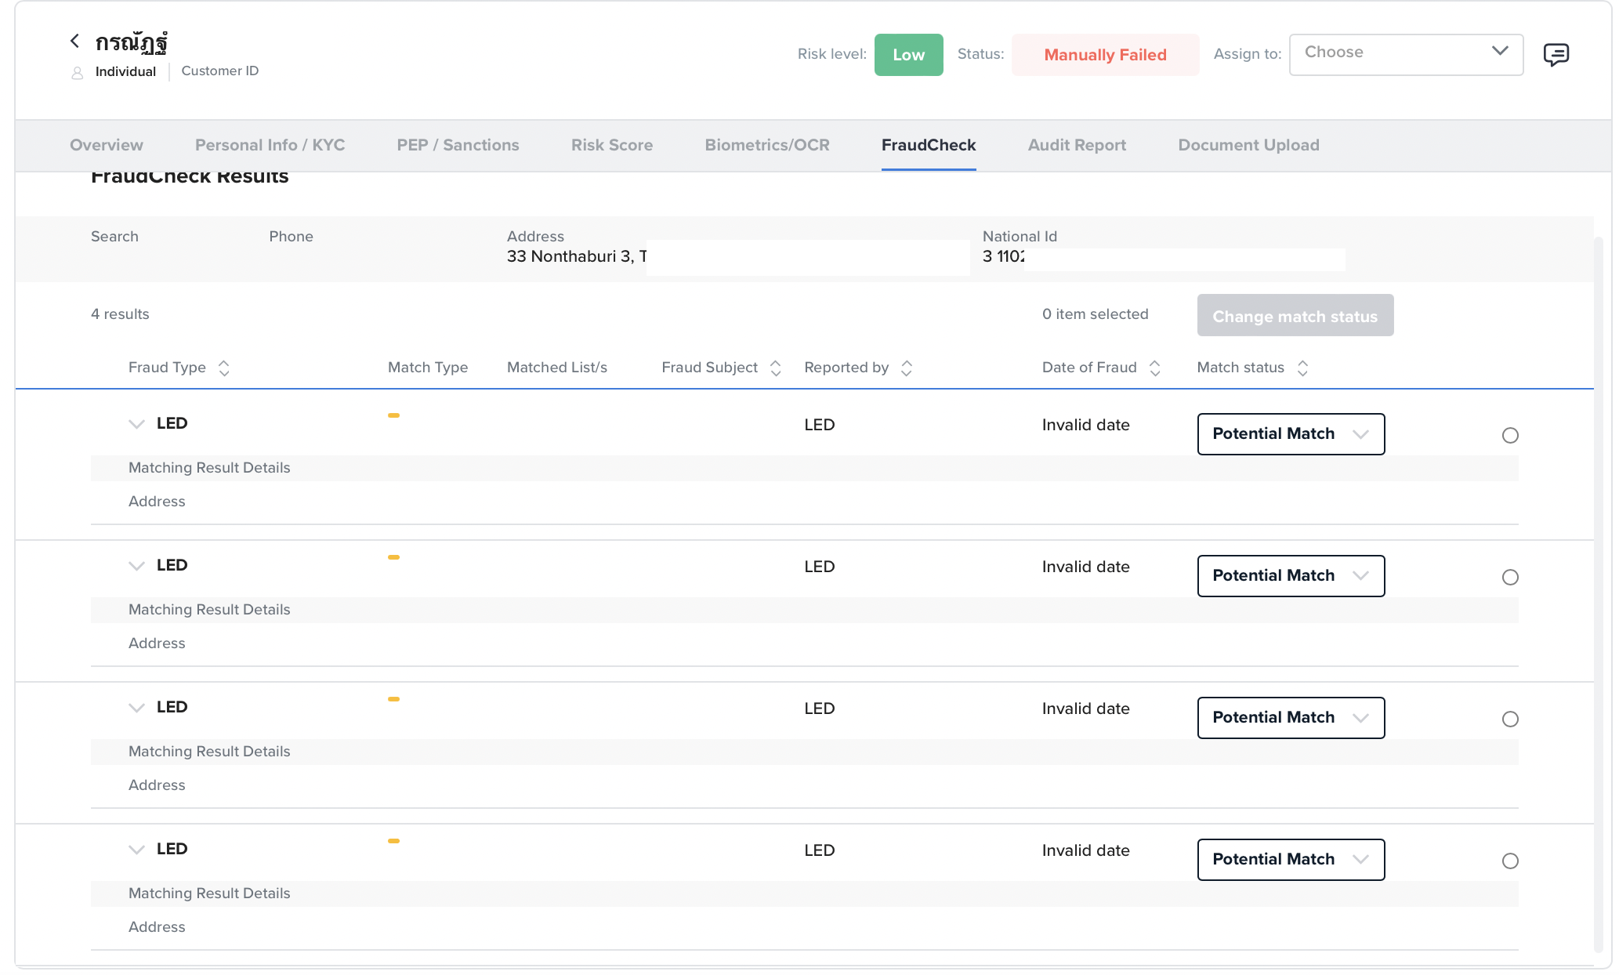Click the Matched List/s column header
This screenshot has height=975, width=1619.
pyautogui.click(x=557, y=368)
